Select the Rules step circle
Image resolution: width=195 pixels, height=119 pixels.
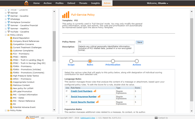click(x=90, y=61)
